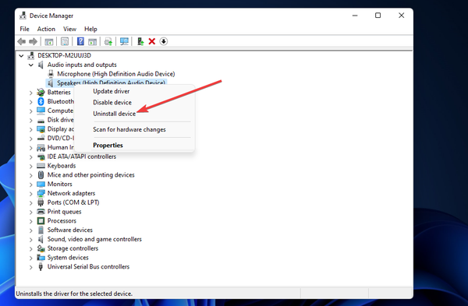Open the Action menu
The image size is (468, 306).
coord(46,29)
